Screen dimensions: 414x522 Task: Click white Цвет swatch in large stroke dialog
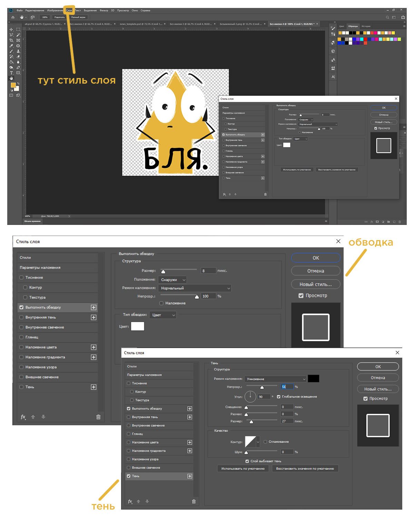(x=138, y=326)
